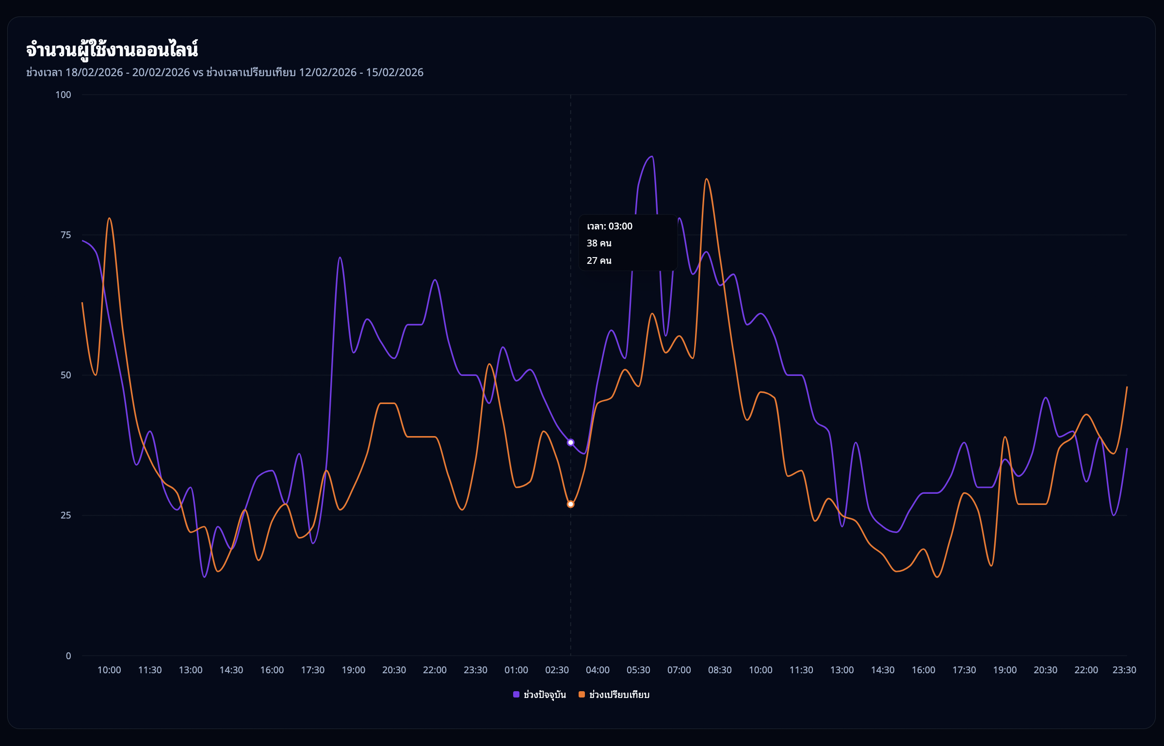1164x746 pixels.
Task: Click the orange data point at 03:00
Action: point(570,504)
